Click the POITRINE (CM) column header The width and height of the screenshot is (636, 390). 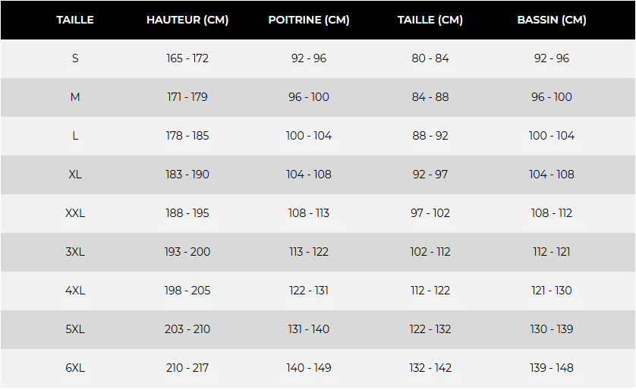[309, 20]
